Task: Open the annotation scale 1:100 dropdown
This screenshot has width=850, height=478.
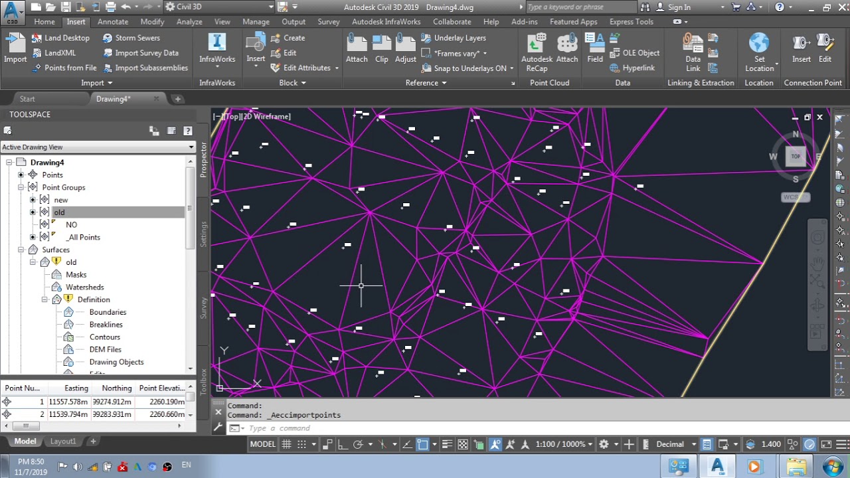Action: [564, 444]
